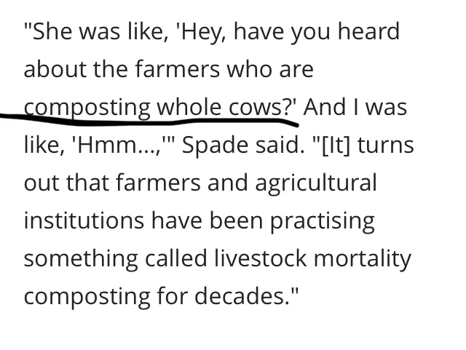Click the word "heard" in first line
This screenshot has height=350, width=466.
click(x=368, y=31)
